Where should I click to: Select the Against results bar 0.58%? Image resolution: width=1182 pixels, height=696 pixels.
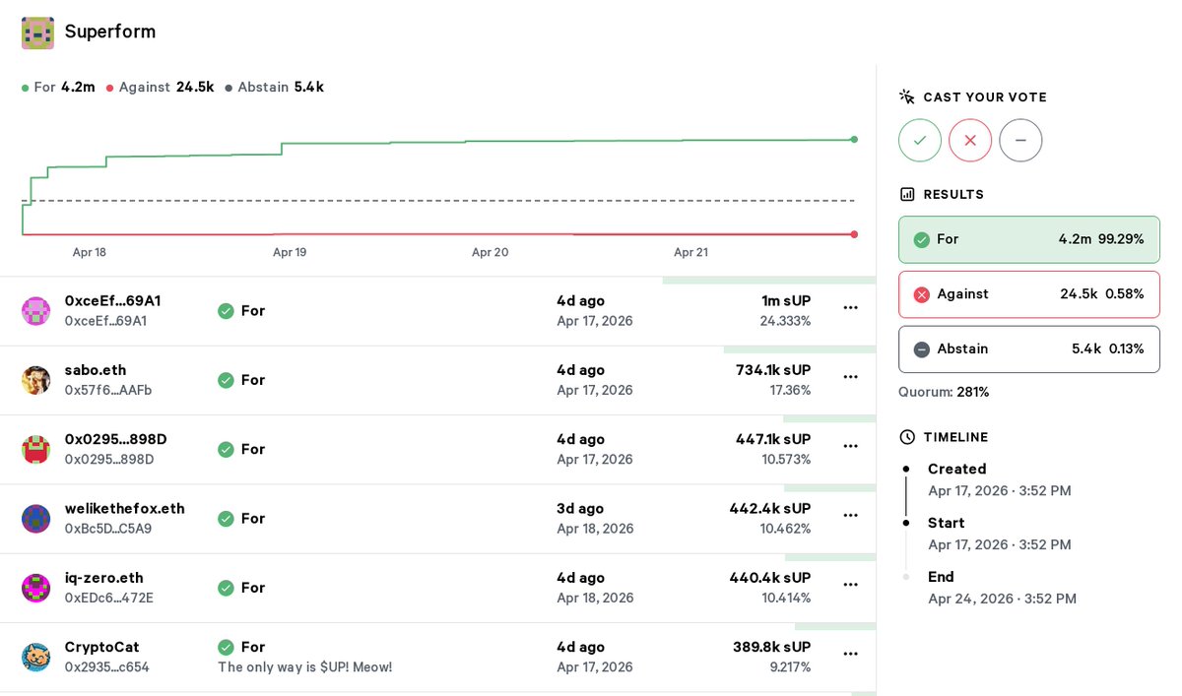point(1029,294)
